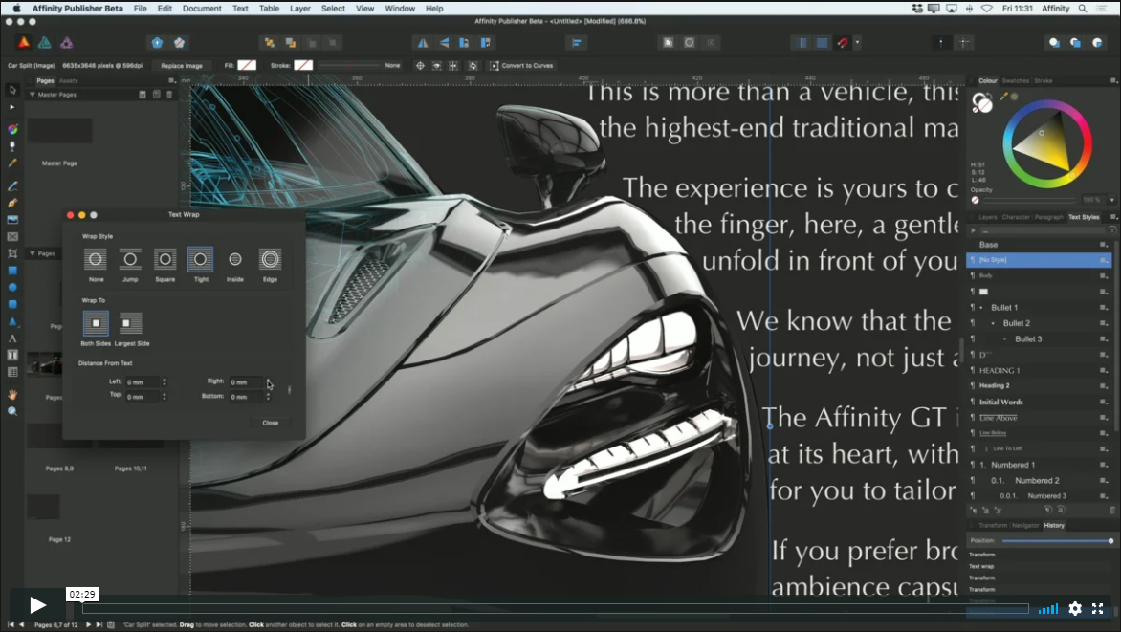Switch to the Paragraph tab
1121x632 pixels.
(x=1049, y=217)
